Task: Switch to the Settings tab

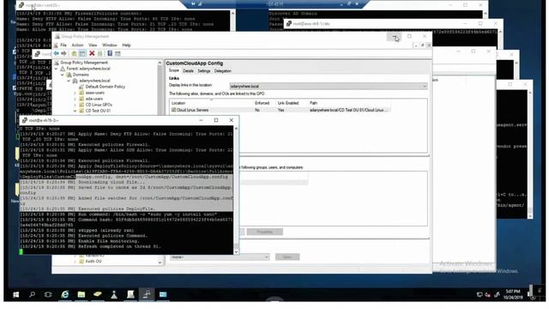Action: (x=204, y=71)
